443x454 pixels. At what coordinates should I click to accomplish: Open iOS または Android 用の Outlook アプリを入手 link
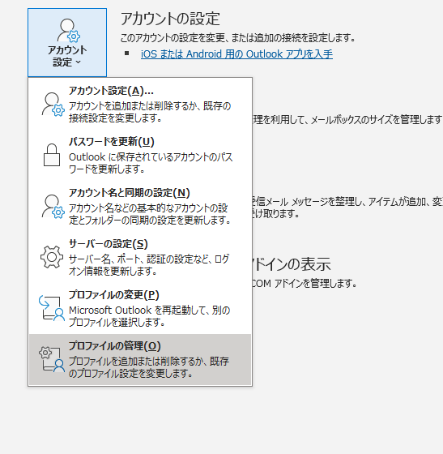pos(236,54)
